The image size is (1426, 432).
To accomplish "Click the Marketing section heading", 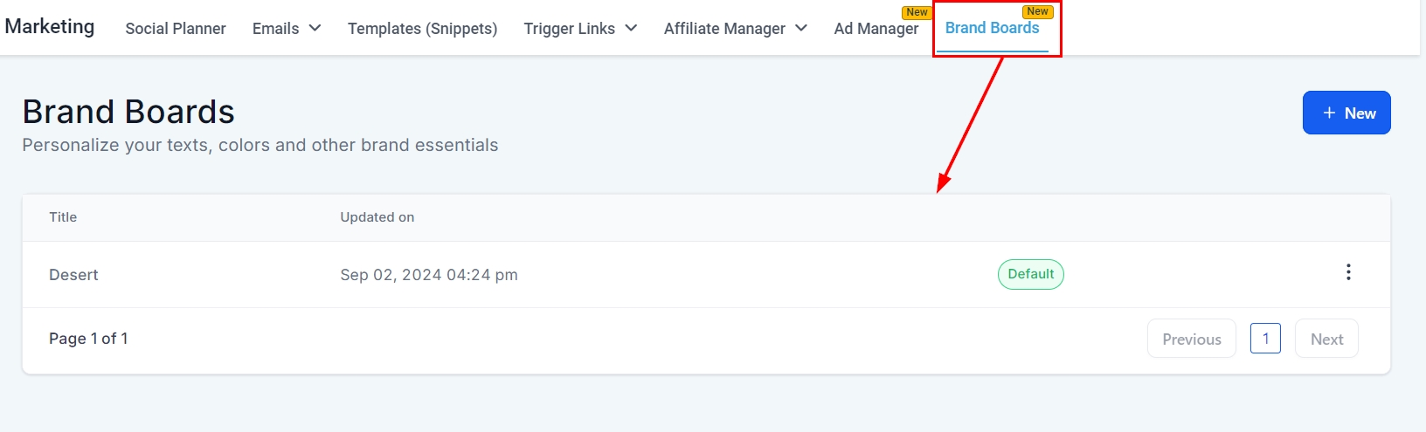I will click(50, 26).
